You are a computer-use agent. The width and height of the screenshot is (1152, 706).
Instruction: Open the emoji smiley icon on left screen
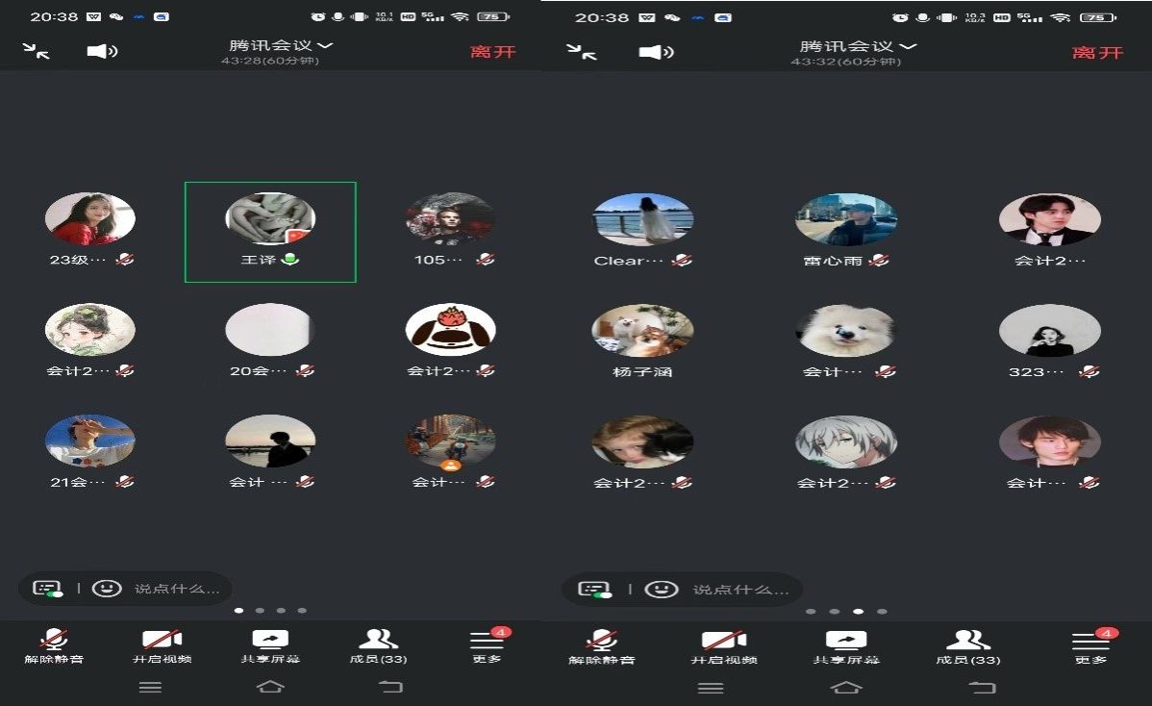pyautogui.click(x=107, y=588)
